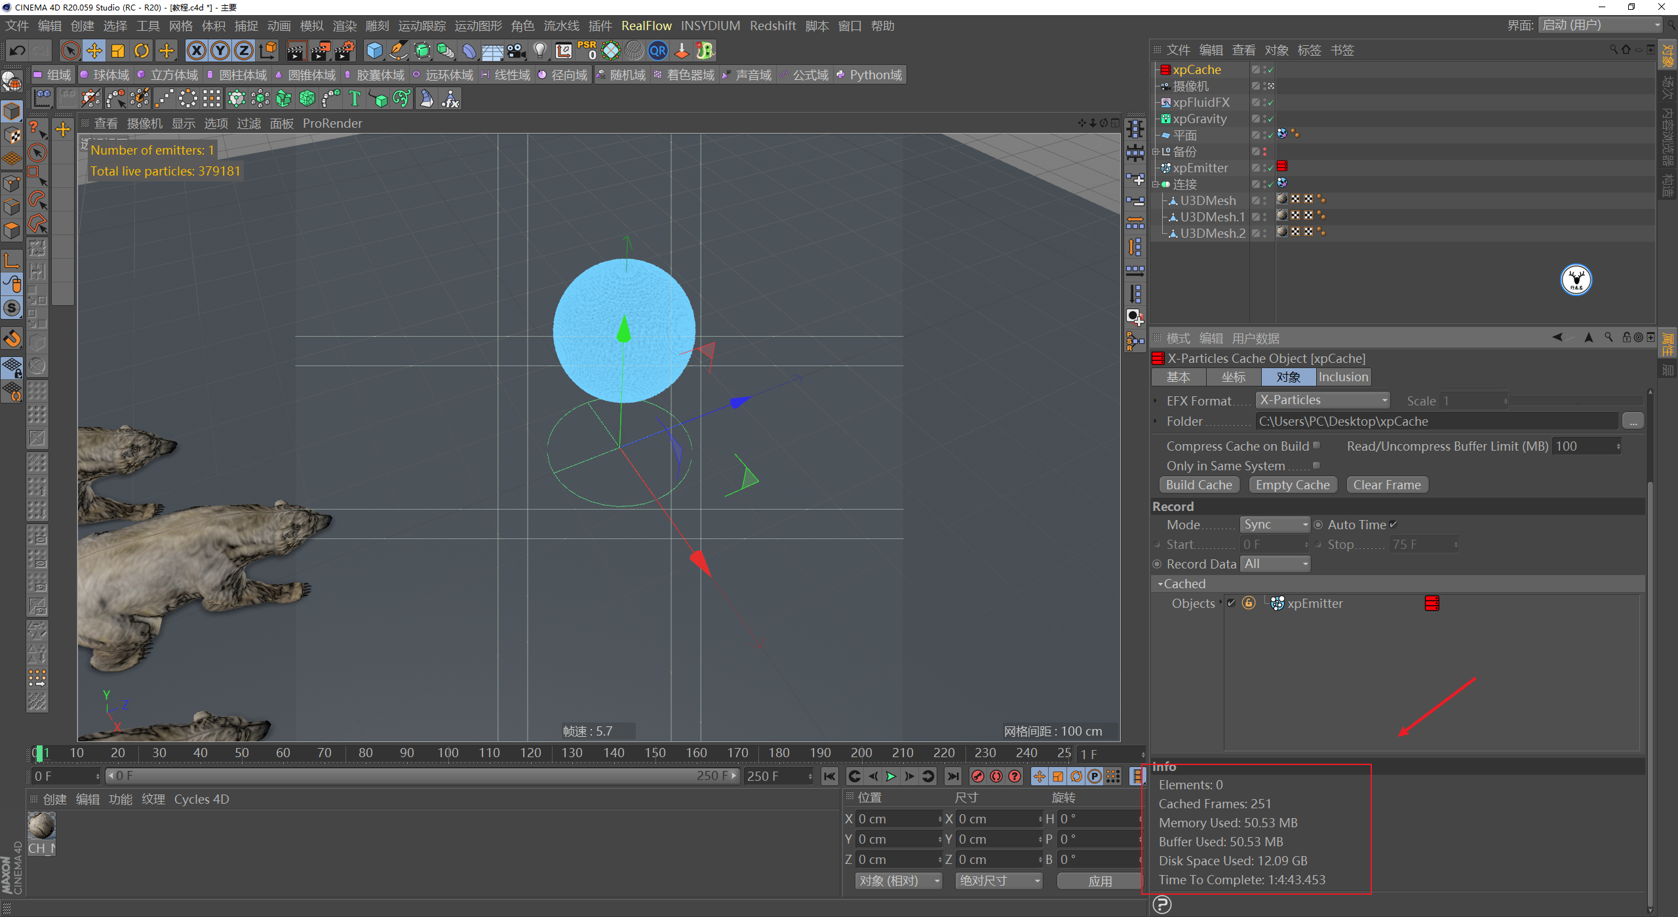Click the record keyframe icon

point(977,776)
